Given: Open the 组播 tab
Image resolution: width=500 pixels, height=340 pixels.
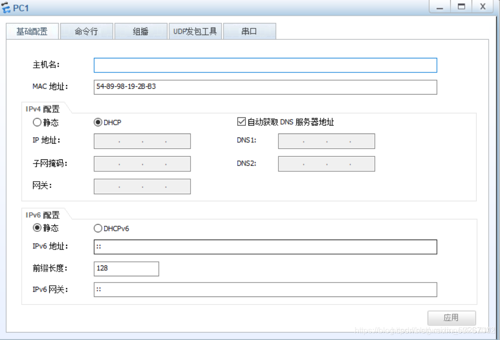Looking at the screenshot, I should click(141, 31).
